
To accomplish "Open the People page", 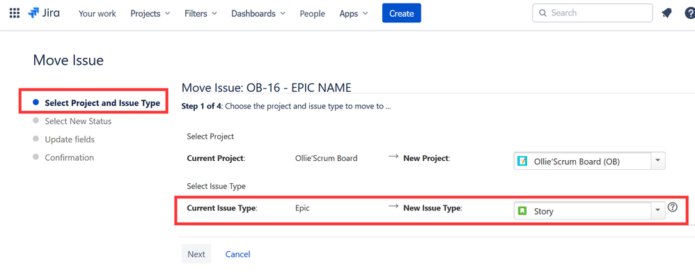I will (x=312, y=14).
